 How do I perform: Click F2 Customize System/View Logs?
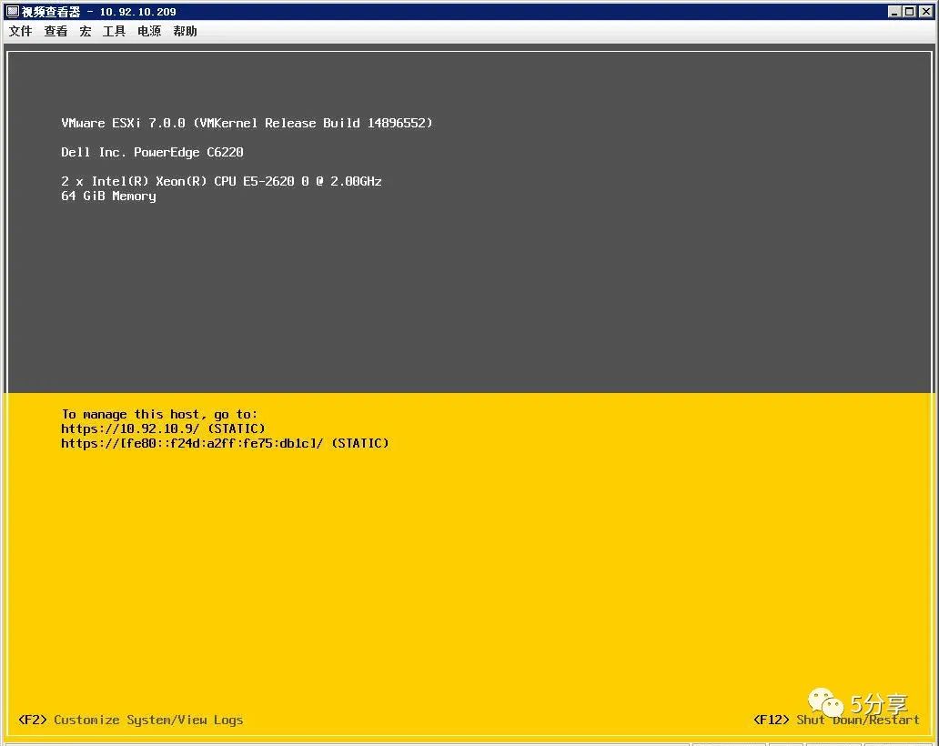pyautogui.click(x=130, y=720)
